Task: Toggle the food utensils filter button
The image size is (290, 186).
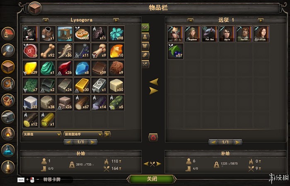Action: (145, 64)
